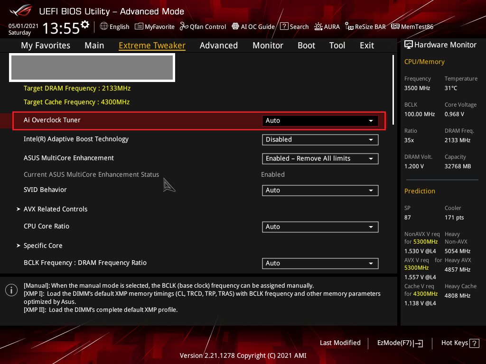Launch the AI OC Guide

(253, 27)
